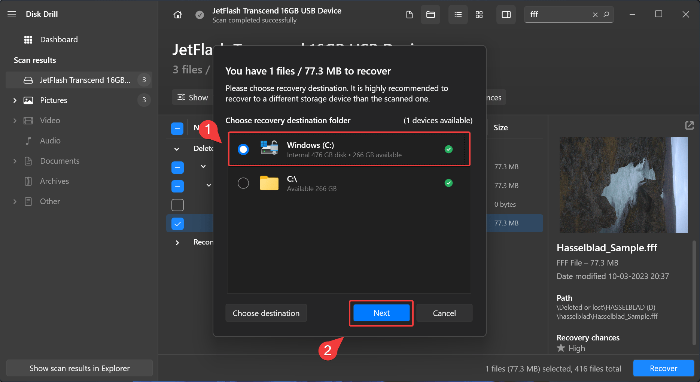Click the Documents label in sidebar
700x382 pixels.
coord(60,161)
